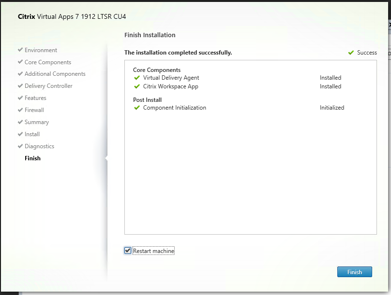Viewport: 391px width, 295px height.
Task: Click the Install sidebar step
Action: [32, 134]
